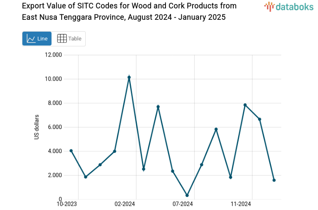This screenshot has height=210, width=318.
Task: Click the 10-2023 x-axis label
Action: tap(67, 205)
